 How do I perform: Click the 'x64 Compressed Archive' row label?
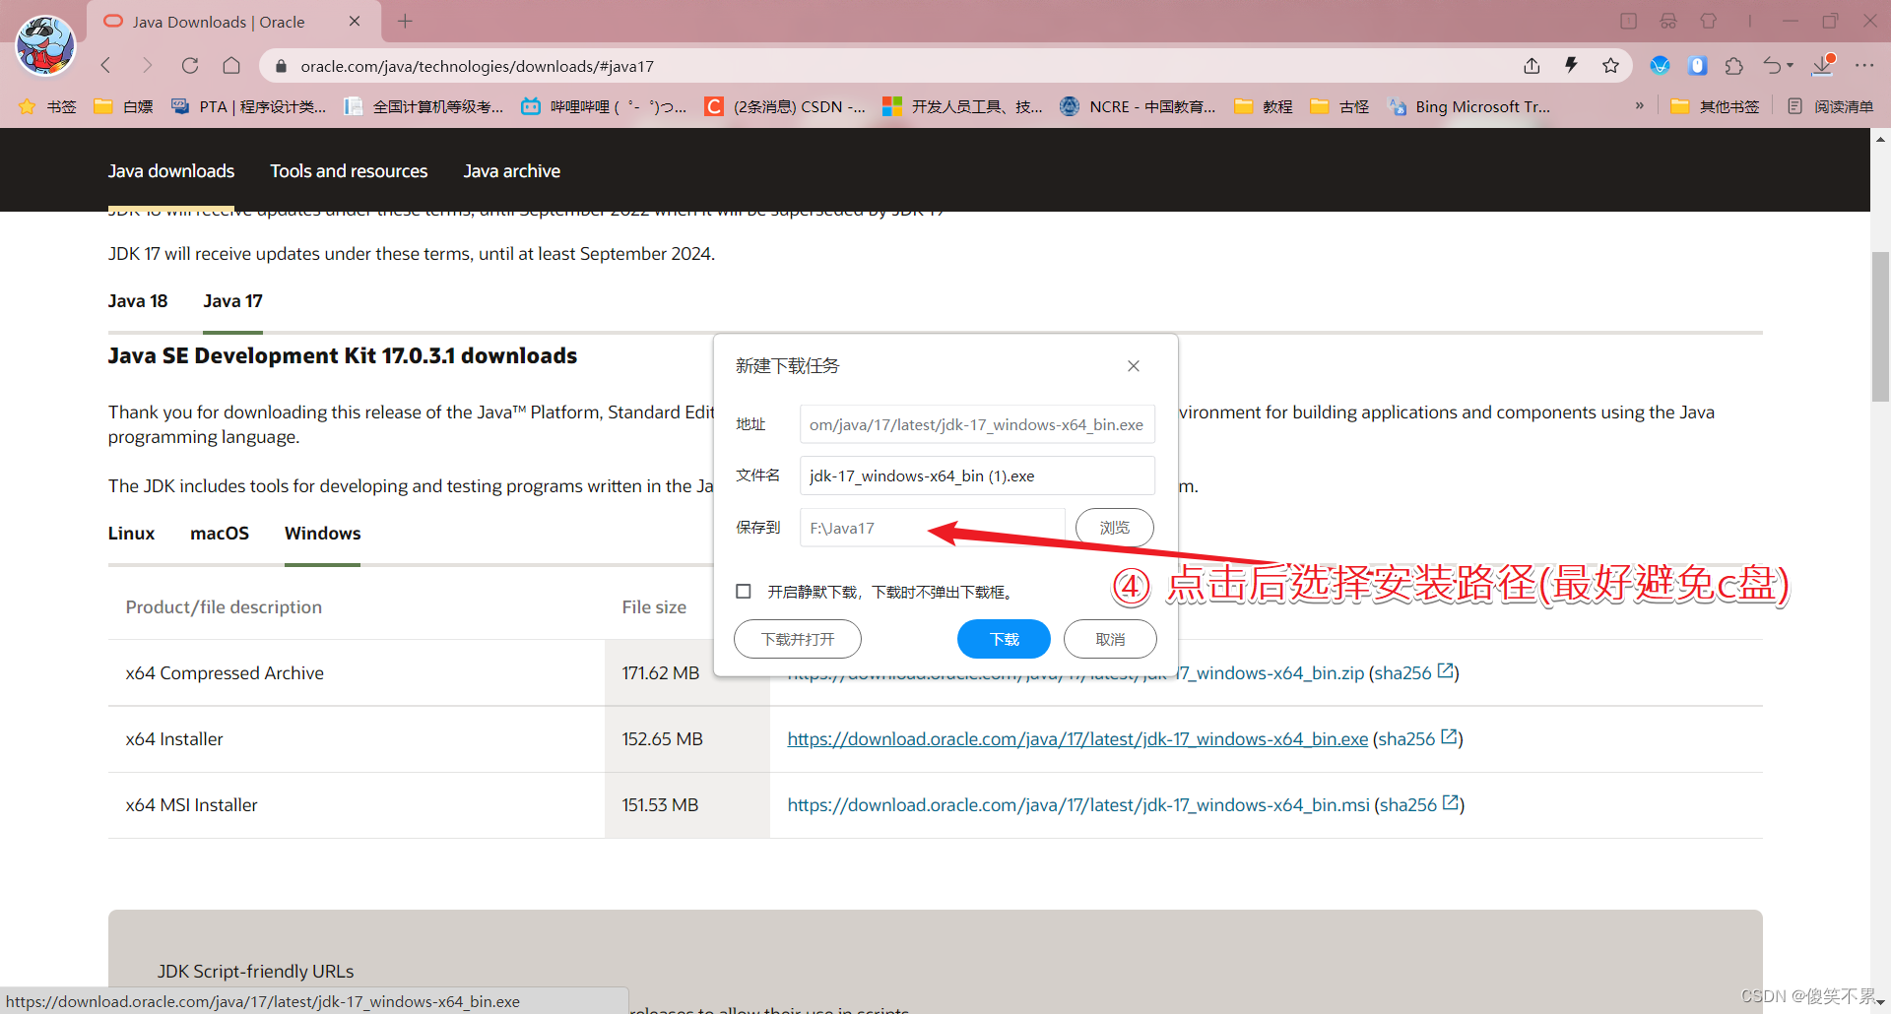click(x=225, y=673)
